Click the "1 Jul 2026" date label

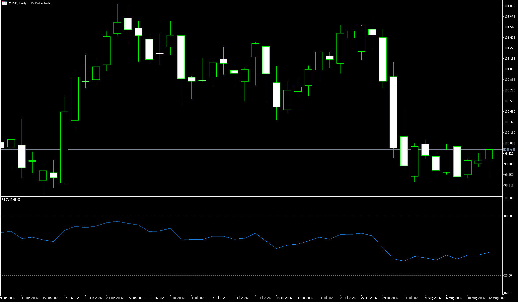[x=177, y=298]
